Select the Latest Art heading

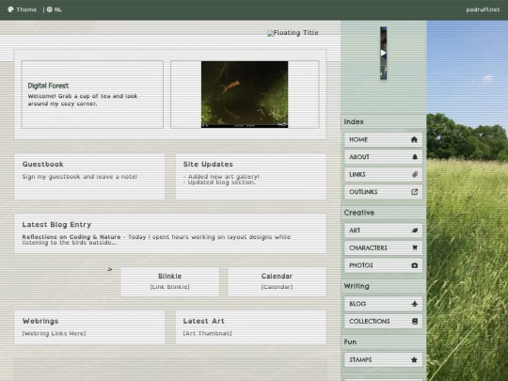[203, 321]
